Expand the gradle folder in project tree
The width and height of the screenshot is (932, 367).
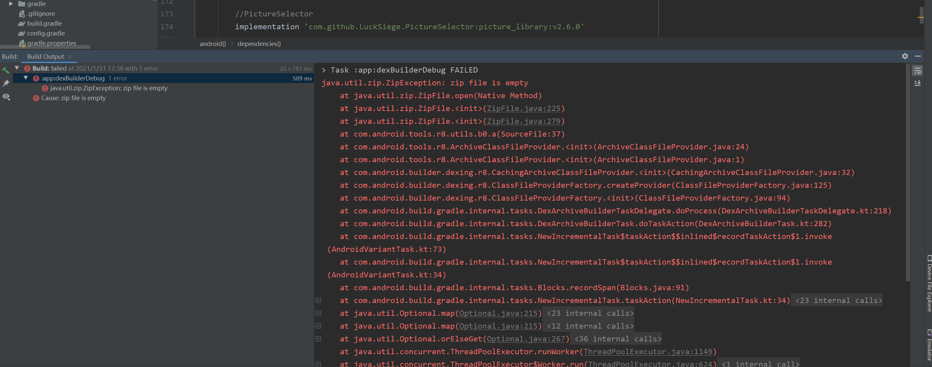[x=11, y=4]
